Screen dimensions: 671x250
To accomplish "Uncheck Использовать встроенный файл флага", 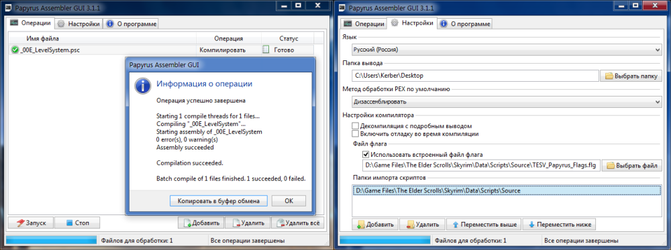I will 366,155.
